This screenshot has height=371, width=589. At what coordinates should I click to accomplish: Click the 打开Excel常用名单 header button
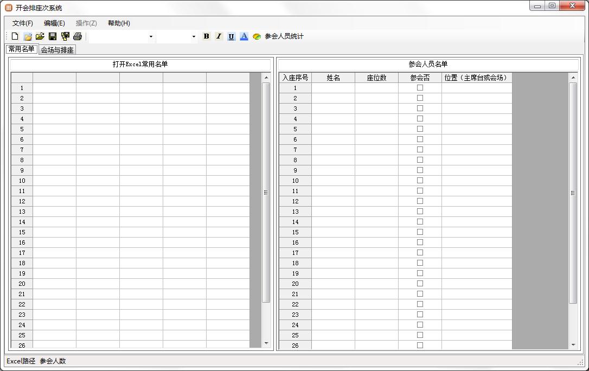click(x=140, y=64)
